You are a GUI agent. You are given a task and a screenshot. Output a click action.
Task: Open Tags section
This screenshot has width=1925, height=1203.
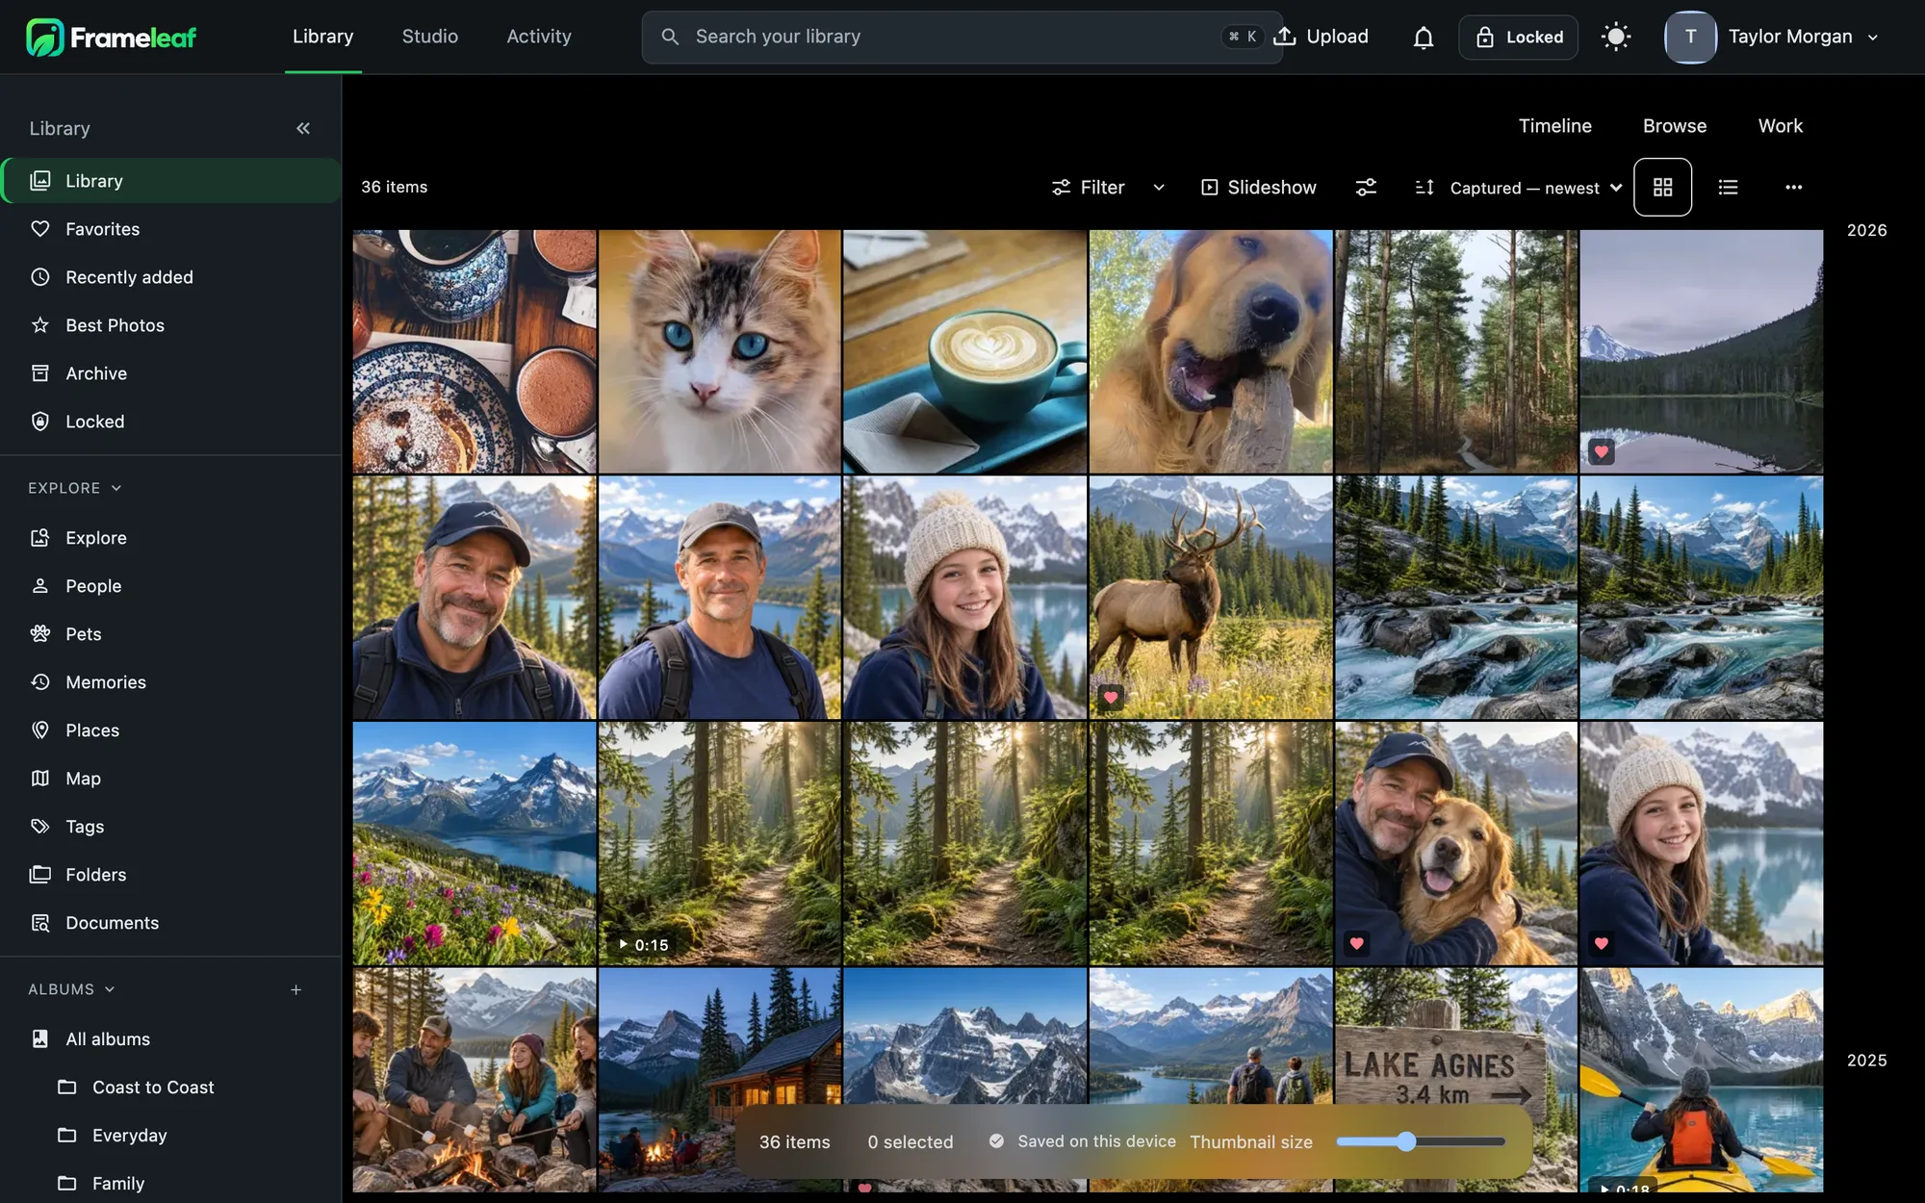(171, 827)
